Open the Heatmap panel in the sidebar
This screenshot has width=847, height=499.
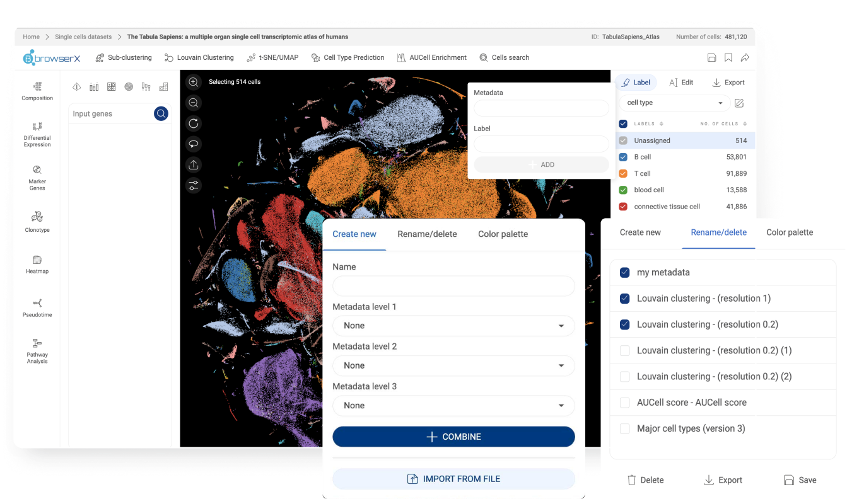[37, 264]
